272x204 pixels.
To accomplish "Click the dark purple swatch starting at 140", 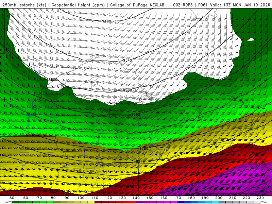I will coord(139,202).
